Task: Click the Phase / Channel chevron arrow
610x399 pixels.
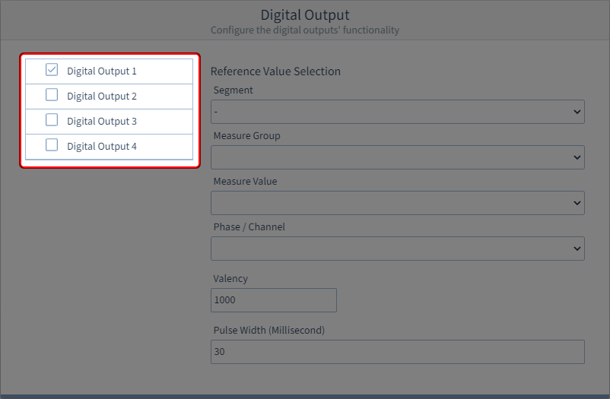Action: pos(576,249)
